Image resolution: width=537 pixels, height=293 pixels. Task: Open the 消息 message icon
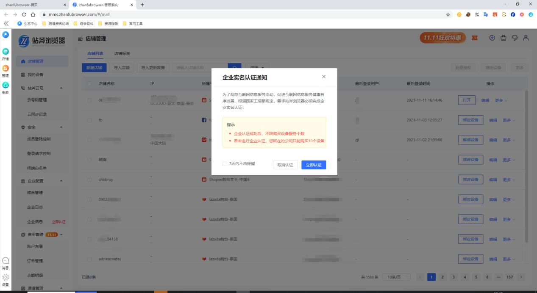[x=5, y=261]
